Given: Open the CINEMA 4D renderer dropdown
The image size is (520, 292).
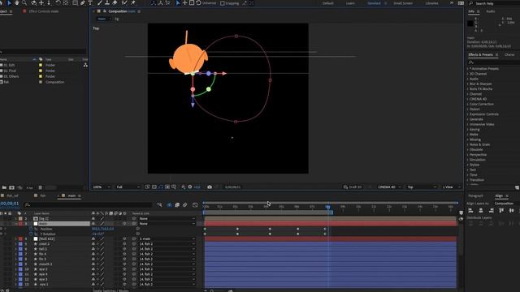Looking at the screenshot, I should pyautogui.click(x=390, y=187).
